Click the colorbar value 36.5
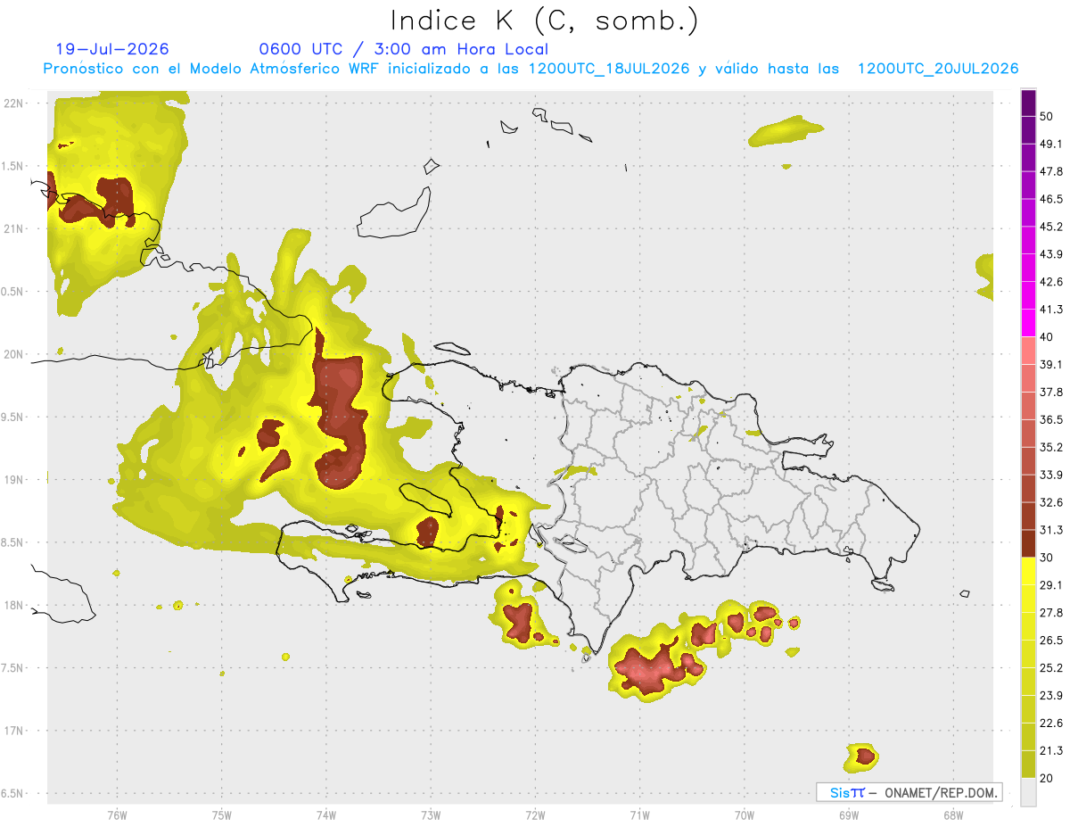The image size is (1070, 827). [1052, 419]
